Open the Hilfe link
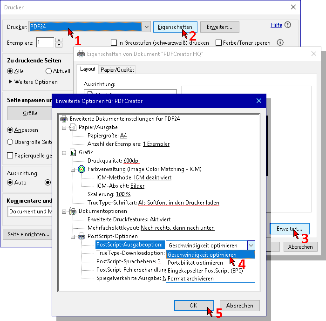326x321 pixels. pyautogui.click(x=276, y=25)
